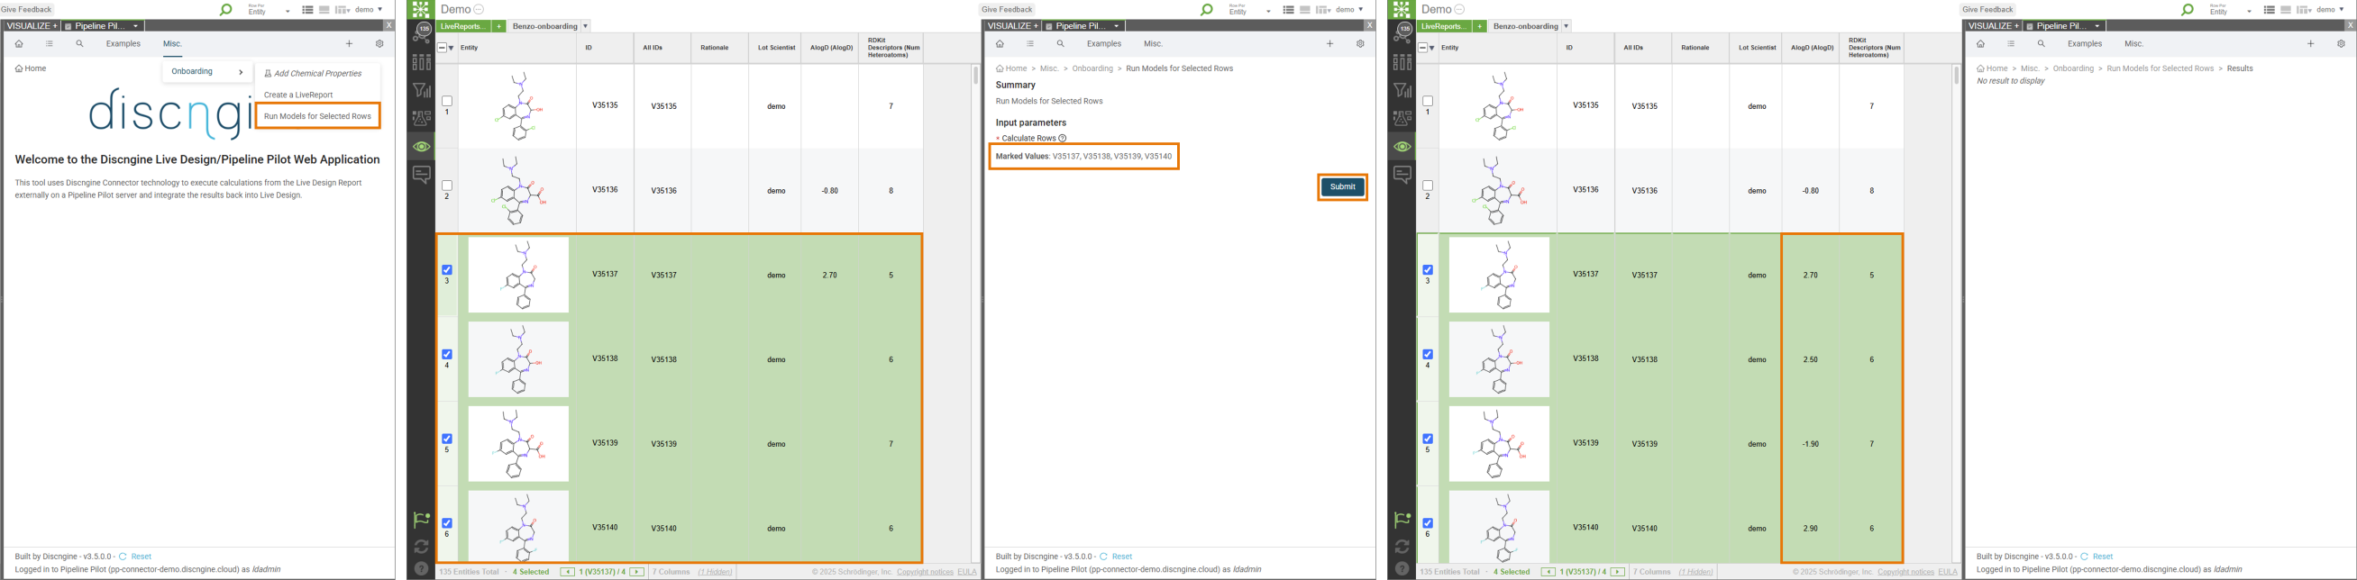Click the LiveReports tab above the unscored table
Screen dimensions: 2357x580
coord(464,26)
